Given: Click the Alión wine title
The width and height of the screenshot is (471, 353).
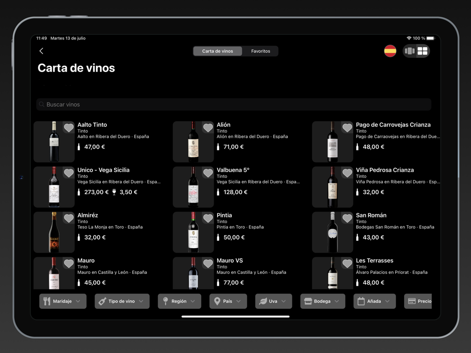Looking at the screenshot, I should click(x=223, y=125).
